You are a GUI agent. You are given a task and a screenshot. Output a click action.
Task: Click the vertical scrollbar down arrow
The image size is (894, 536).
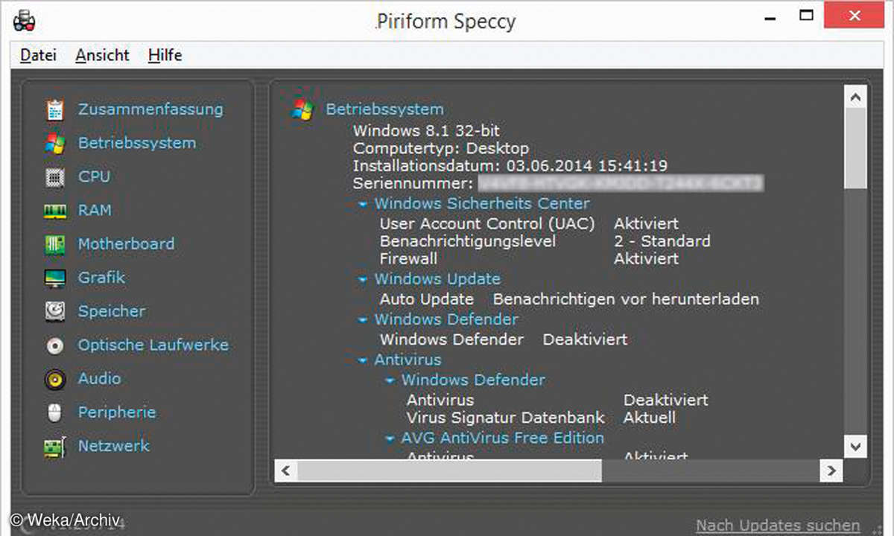pos(856,446)
